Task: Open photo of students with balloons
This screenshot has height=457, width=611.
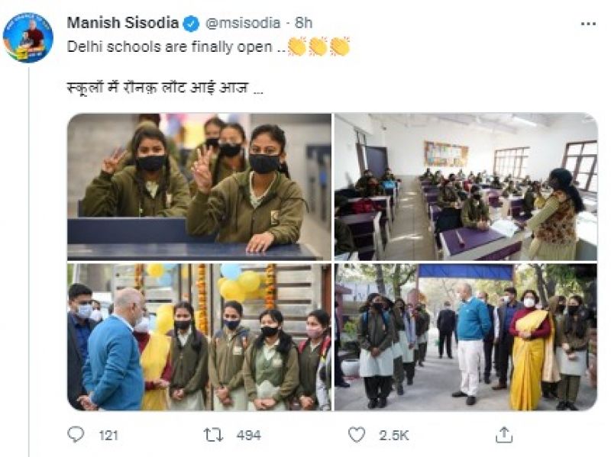Action: tap(199, 336)
